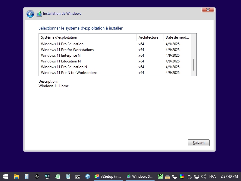Screen dimensions: 241x181
Task: Click the blue circular M taskbar icon
Action: (x=88, y=176)
